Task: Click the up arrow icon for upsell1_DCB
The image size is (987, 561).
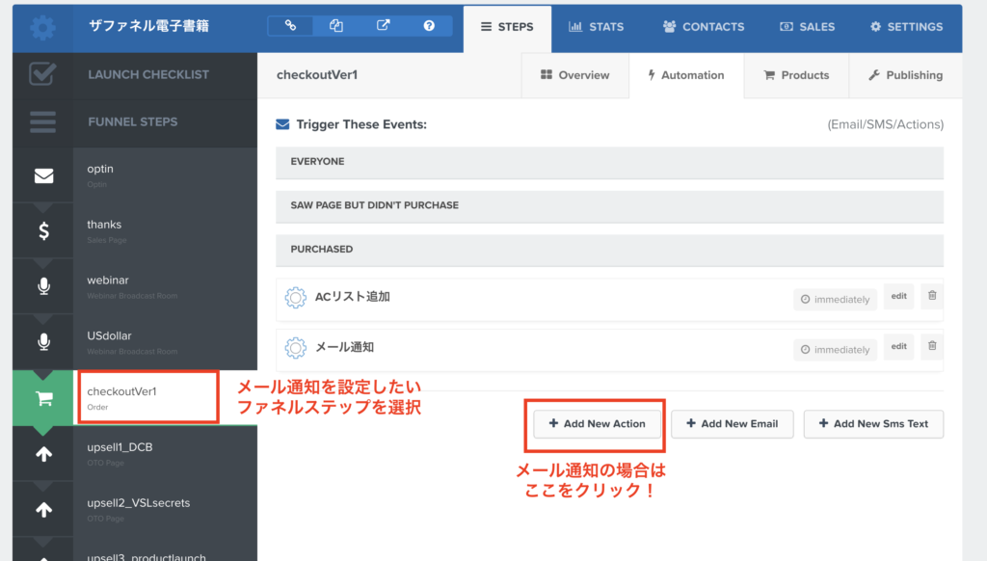Action: (43, 454)
